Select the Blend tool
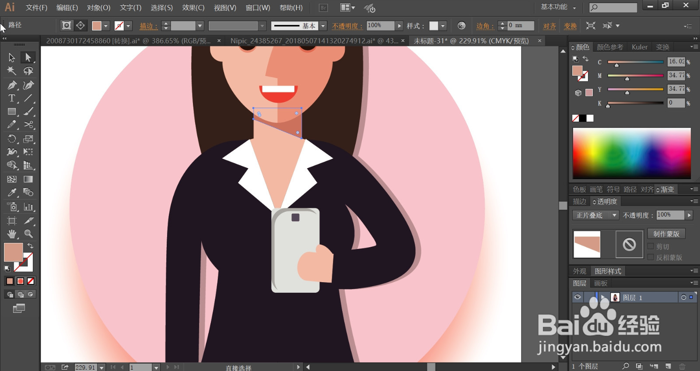700x371 pixels. tap(28, 192)
